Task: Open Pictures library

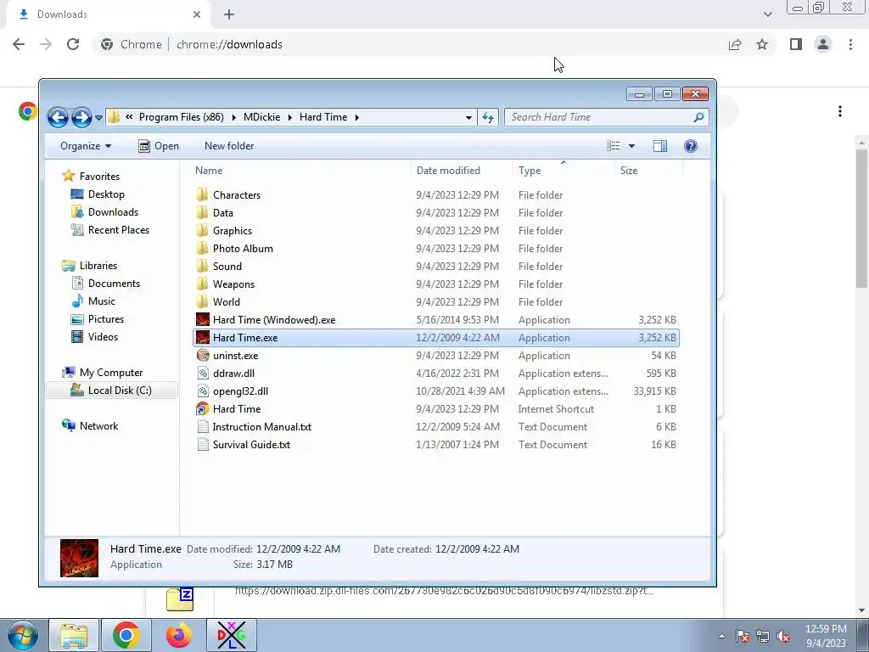Action: 97,319
